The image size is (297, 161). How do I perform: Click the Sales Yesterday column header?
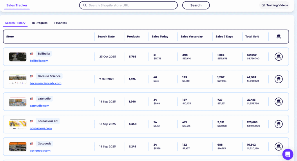coord(191,37)
